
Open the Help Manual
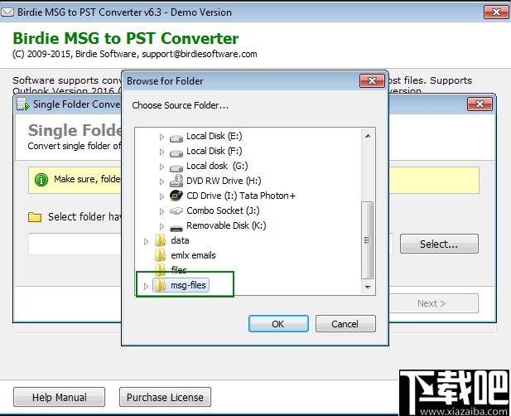(x=60, y=397)
